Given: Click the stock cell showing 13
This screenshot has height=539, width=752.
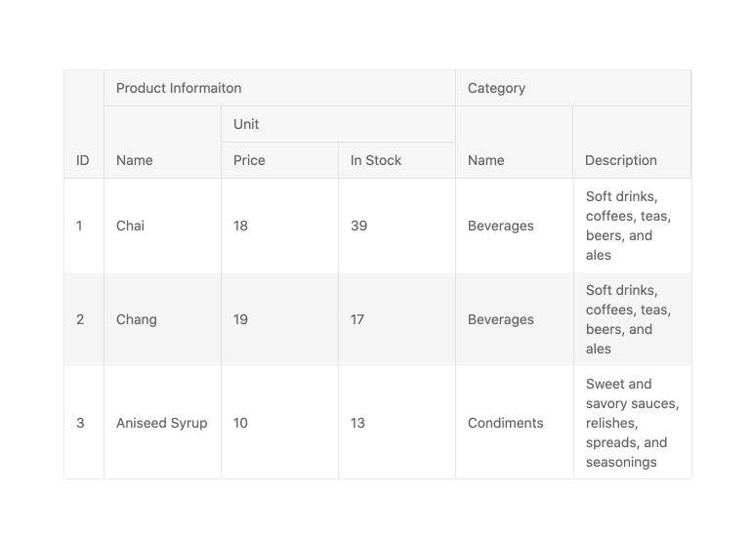Looking at the screenshot, I should [357, 423].
